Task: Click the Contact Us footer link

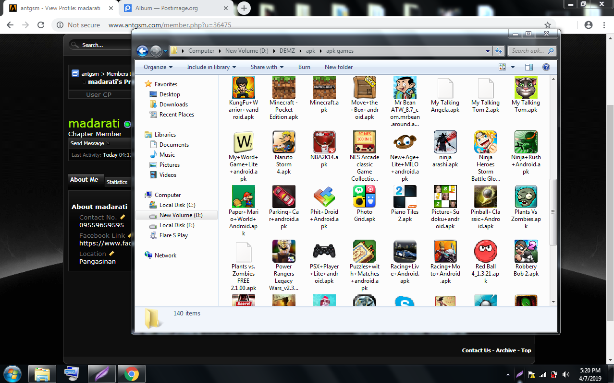Action: [x=476, y=350]
